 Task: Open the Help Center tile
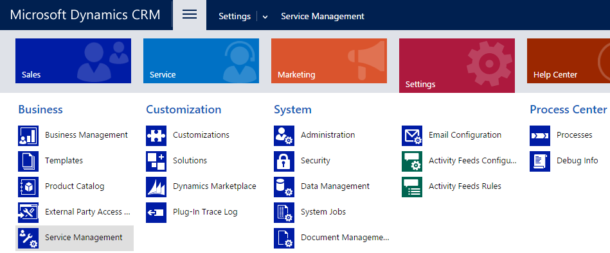pyautogui.click(x=568, y=61)
